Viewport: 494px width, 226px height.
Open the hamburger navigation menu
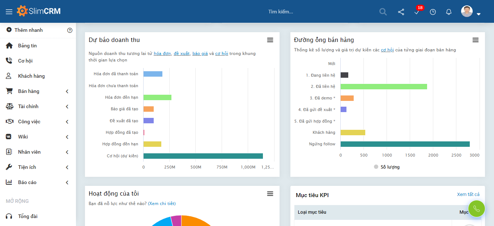pyautogui.click(x=9, y=11)
